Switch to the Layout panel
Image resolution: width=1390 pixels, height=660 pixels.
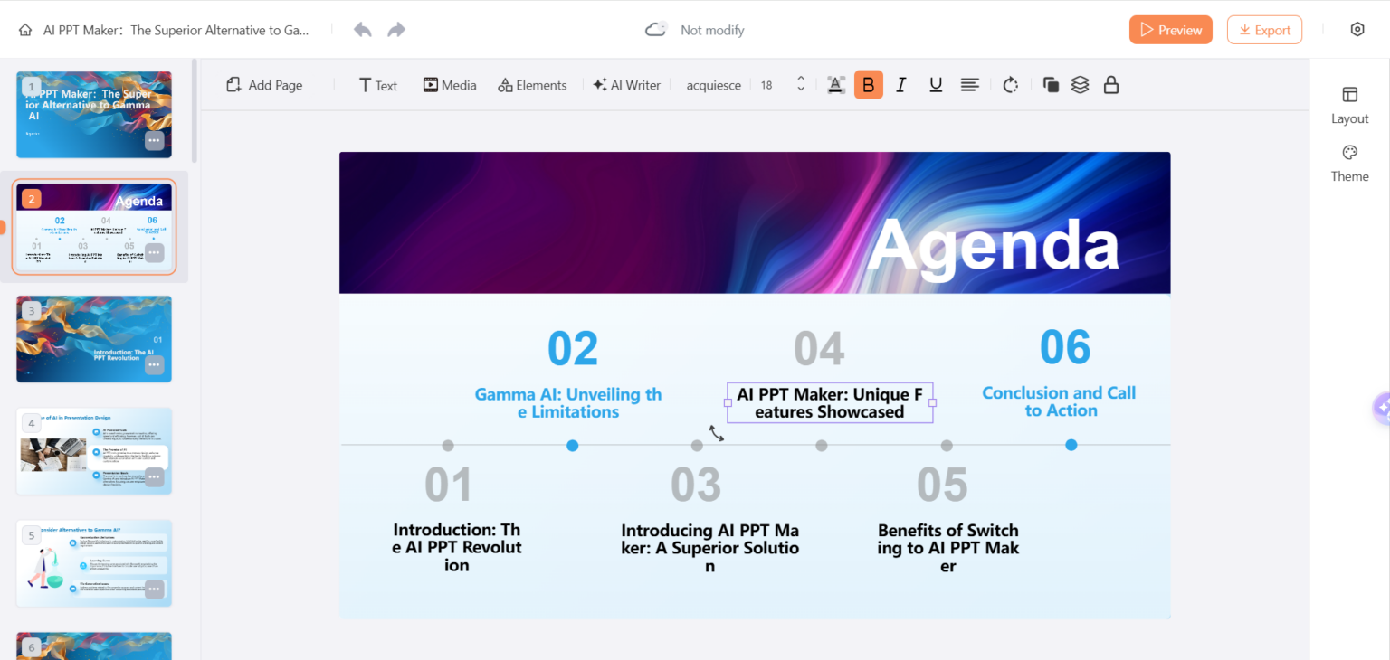(x=1349, y=105)
